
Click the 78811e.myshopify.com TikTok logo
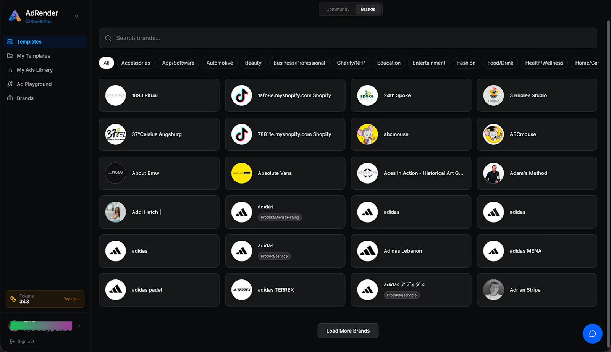point(241,134)
